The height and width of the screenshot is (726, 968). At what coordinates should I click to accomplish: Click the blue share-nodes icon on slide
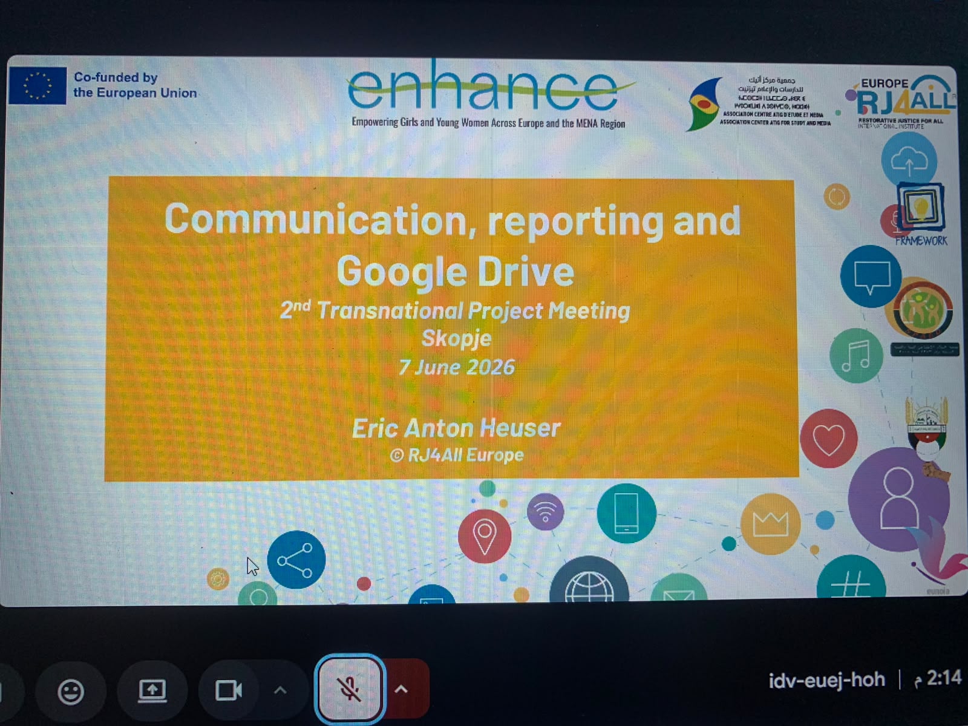click(296, 560)
